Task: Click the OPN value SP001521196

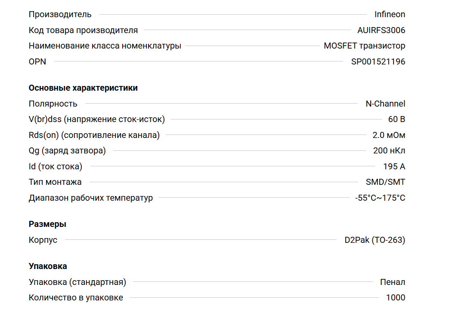Action: (x=378, y=61)
